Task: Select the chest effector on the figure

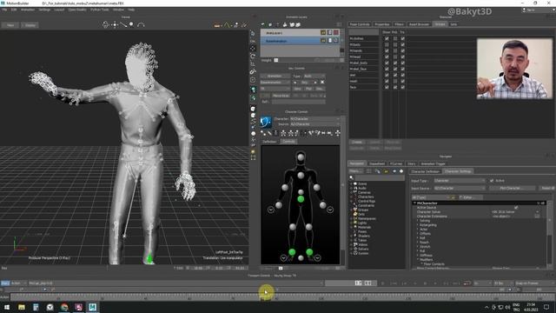Action: click(301, 175)
